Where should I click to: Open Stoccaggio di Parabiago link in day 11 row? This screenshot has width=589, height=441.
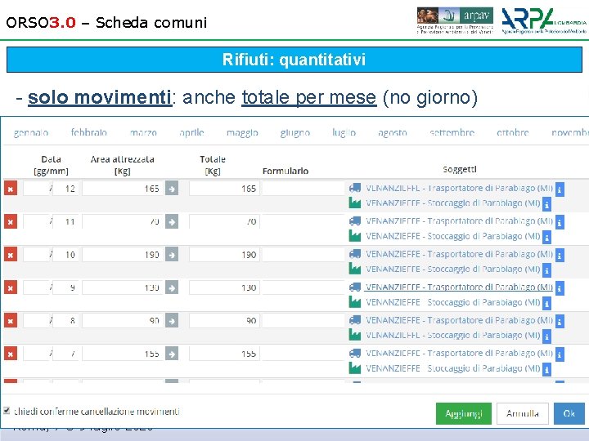(x=453, y=236)
